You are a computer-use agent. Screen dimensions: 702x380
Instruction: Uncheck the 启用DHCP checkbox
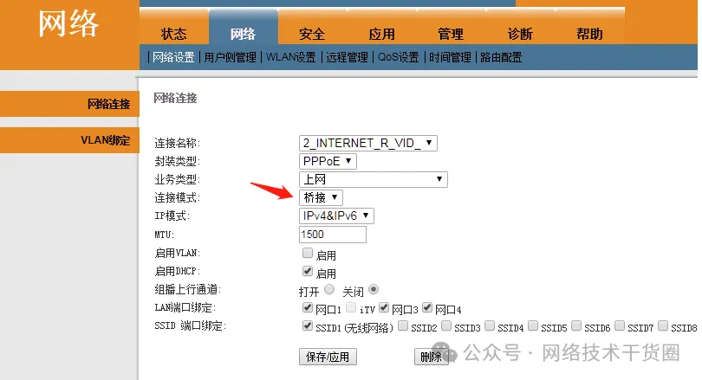click(307, 271)
